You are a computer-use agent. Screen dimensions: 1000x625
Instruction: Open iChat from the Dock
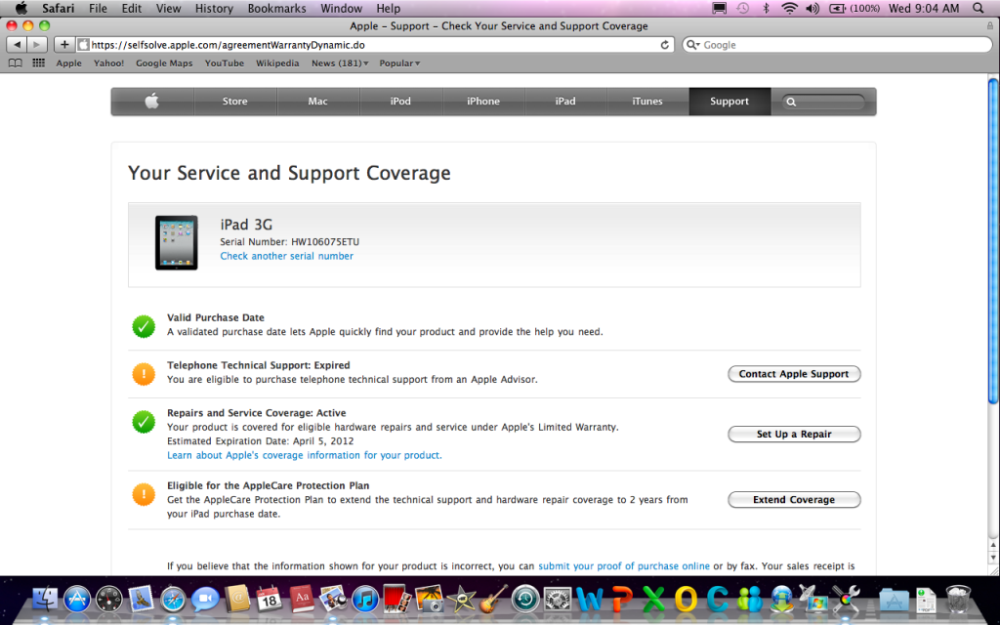click(205, 600)
